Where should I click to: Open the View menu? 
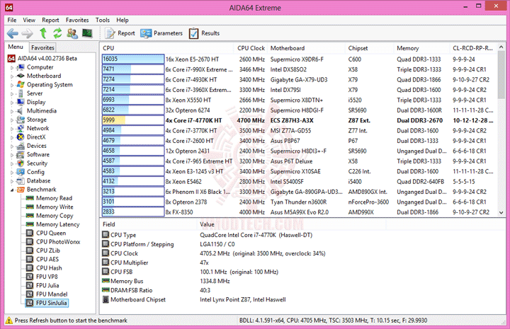29,20
